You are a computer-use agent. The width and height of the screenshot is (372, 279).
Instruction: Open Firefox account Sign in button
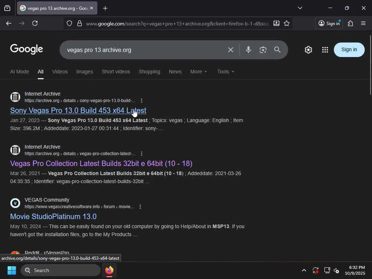click(329, 23)
